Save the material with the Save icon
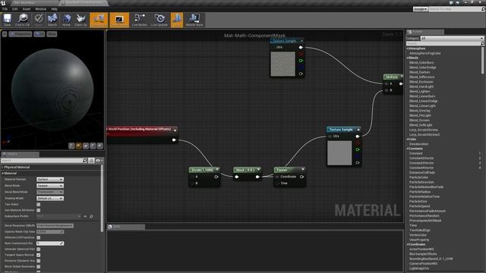 7,20
